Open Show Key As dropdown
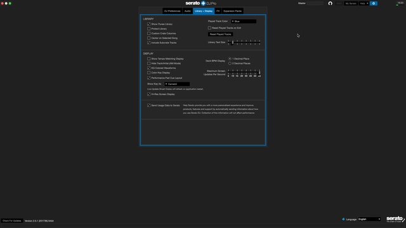Viewport: 406px width, 228px height. click(177, 84)
